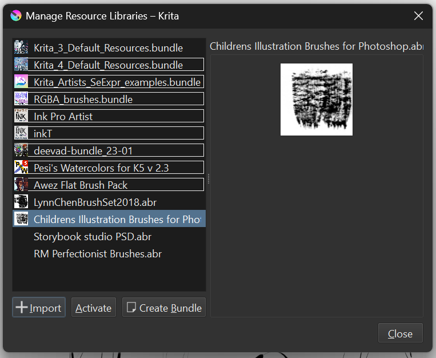
Task: Click the Childrens Illustration Brushes list icon
Action: coord(21,219)
